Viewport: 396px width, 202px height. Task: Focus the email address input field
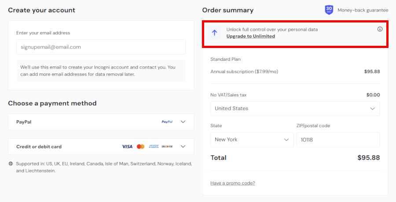tap(101, 47)
